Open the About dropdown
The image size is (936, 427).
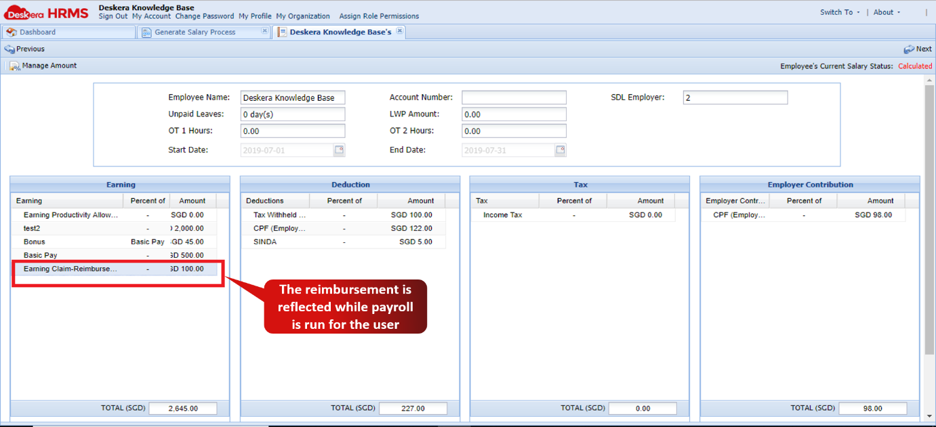pyautogui.click(x=887, y=12)
